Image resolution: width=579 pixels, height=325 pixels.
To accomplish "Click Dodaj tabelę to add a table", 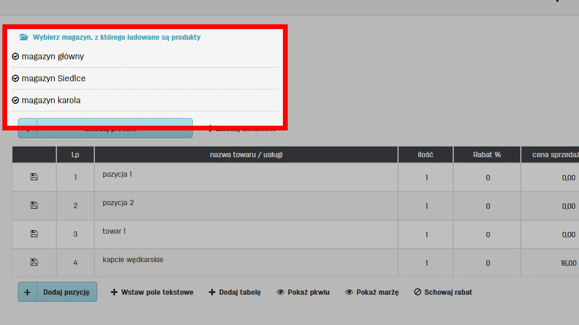I will [x=235, y=292].
